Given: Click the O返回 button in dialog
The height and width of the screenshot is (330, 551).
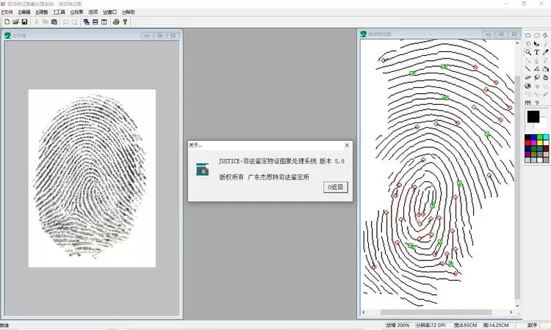Looking at the screenshot, I should pyautogui.click(x=335, y=187).
